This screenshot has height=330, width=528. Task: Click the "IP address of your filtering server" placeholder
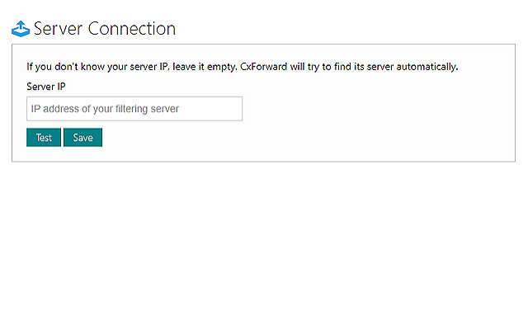[x=105, y=109]
